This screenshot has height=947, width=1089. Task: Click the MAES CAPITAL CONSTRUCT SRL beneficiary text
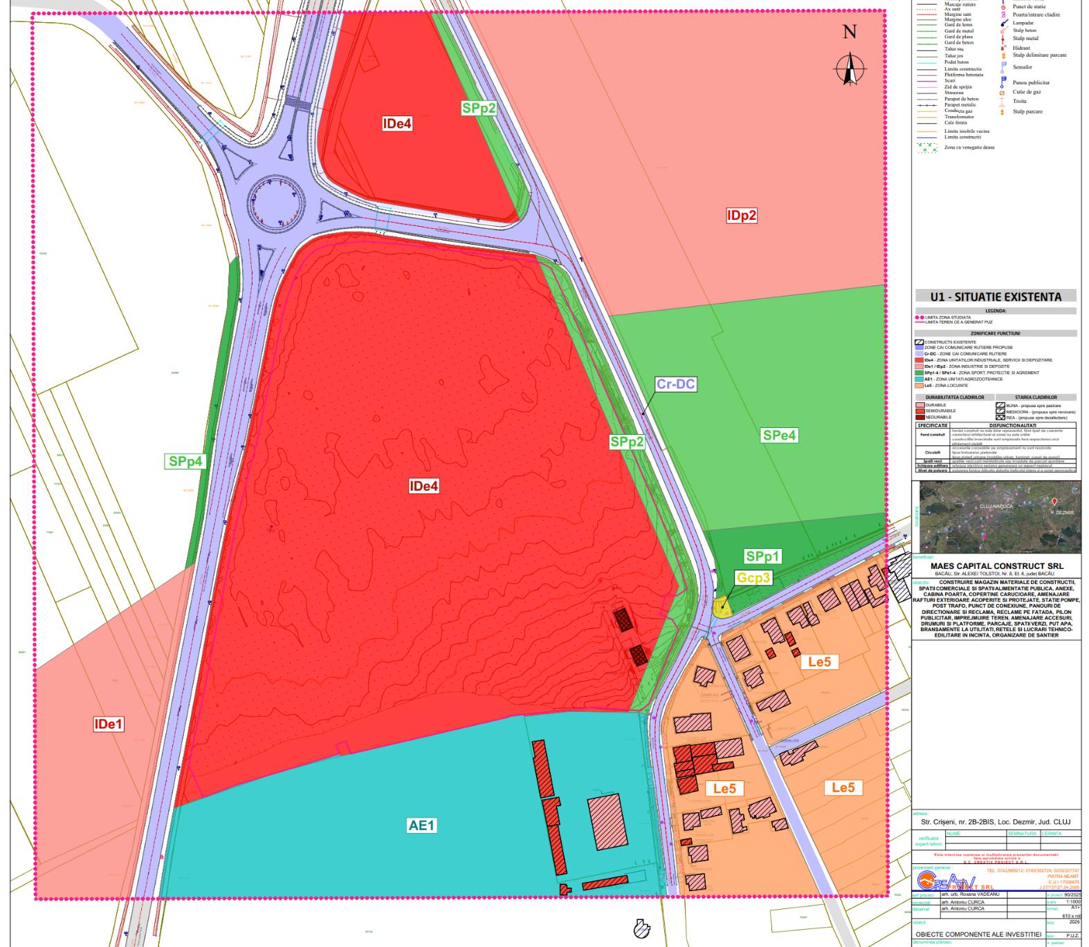(x=996, y=565)
